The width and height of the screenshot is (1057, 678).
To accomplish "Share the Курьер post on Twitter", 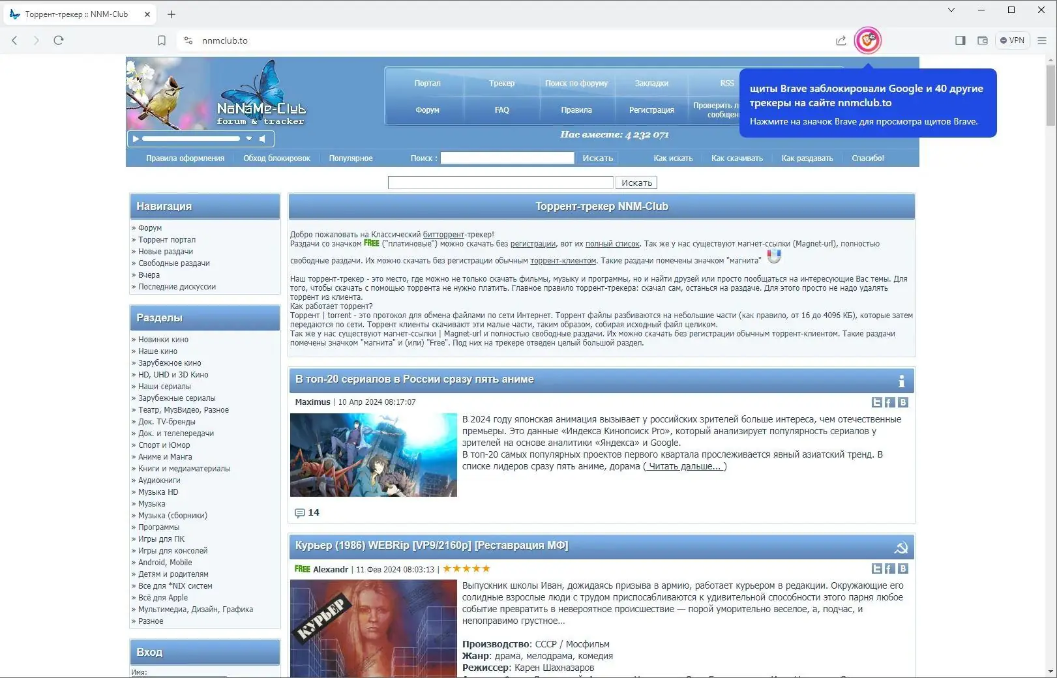I will point(877,568).
